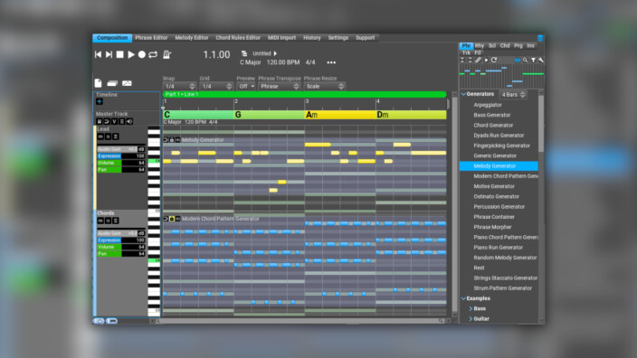This screenshot has height=358, width=637.
Task: Toggle the lock icon on Melody Generator phrase
Action: (x=172, y=140)
